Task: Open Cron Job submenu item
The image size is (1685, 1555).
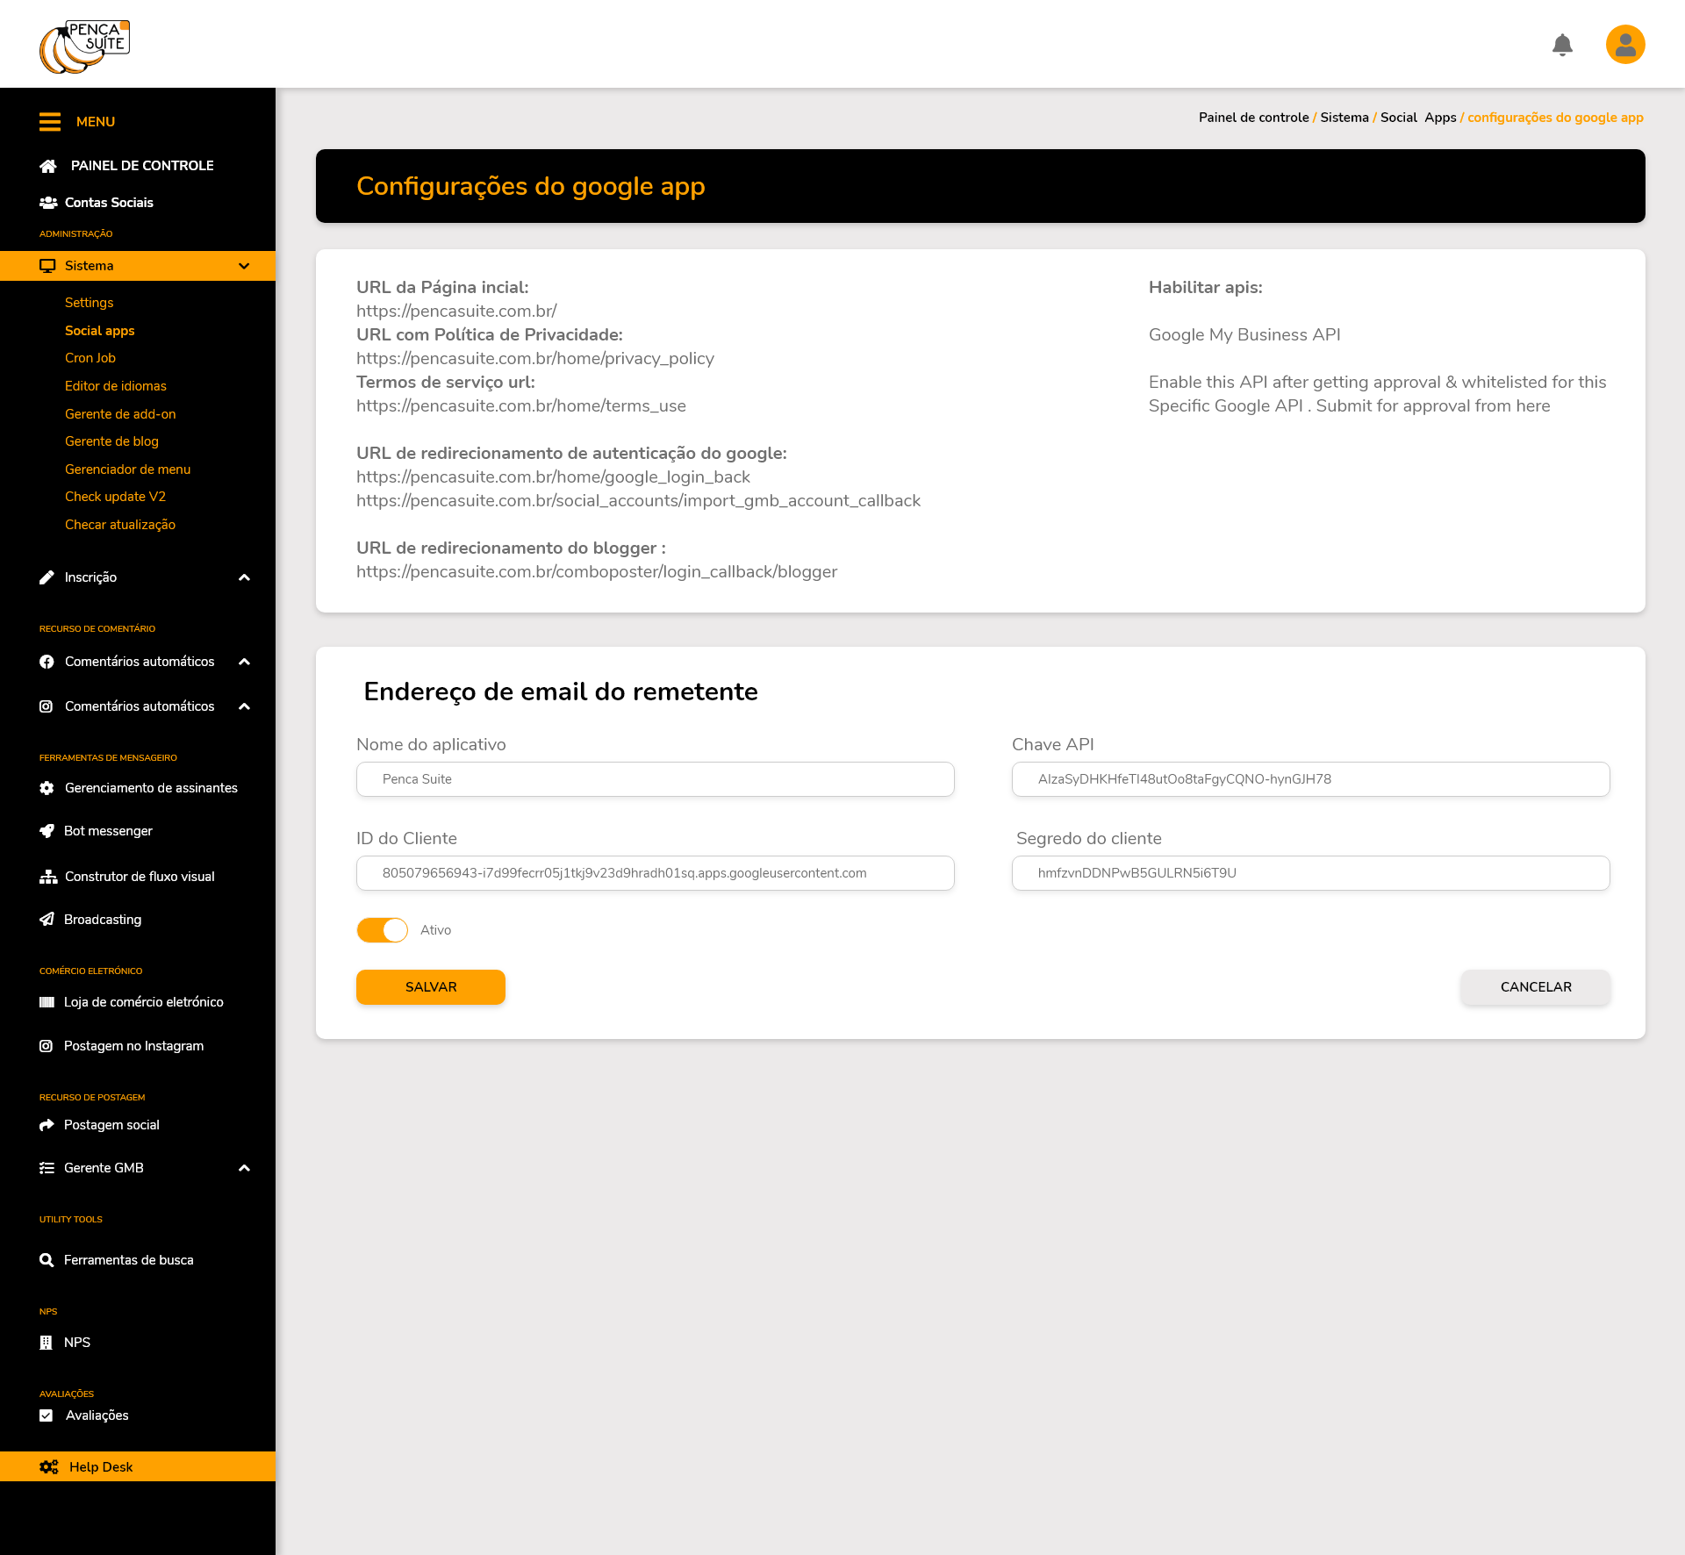Action: (x=90, y=358)
